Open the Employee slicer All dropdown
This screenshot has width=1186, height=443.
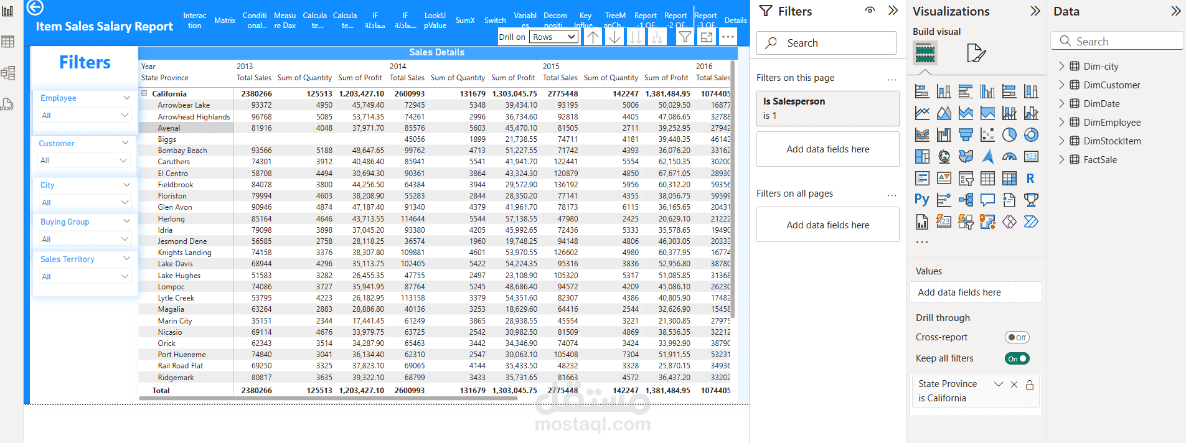pyautogui.click(x=85, y=115)
